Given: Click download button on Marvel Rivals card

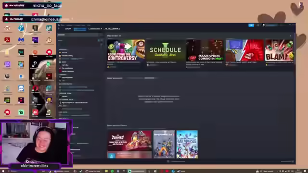Looking at the screenshot, I should [x=112, y=156].
